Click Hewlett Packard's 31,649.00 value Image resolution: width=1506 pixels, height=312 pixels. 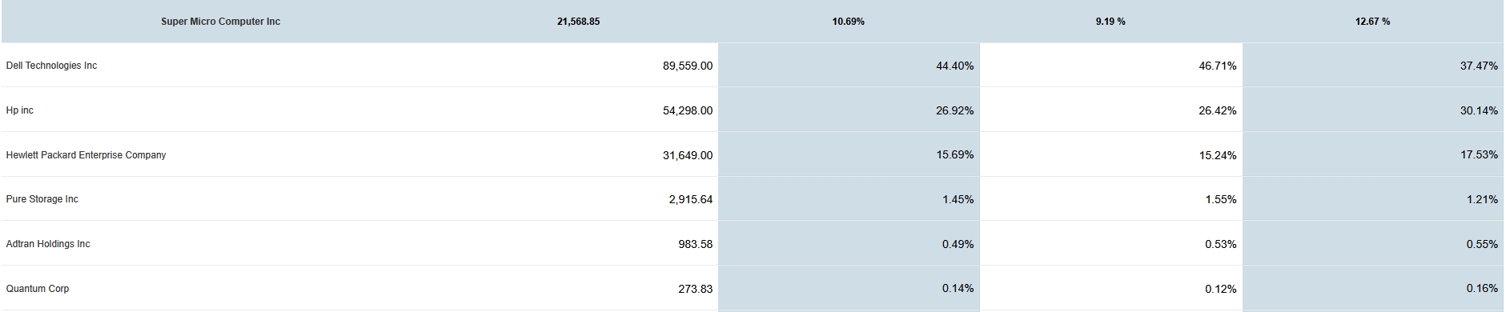point(688,155)
